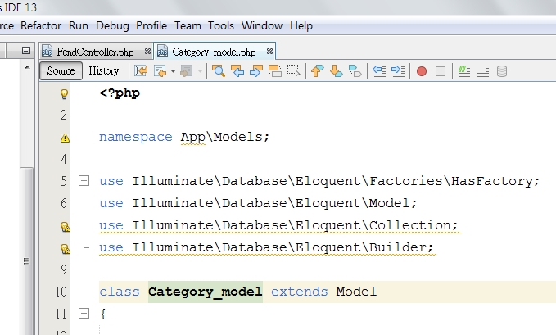This screenshot has width=556, height=335.
Task: Click Find Previous Occurrence icon
Action: (x=237, y=71)
